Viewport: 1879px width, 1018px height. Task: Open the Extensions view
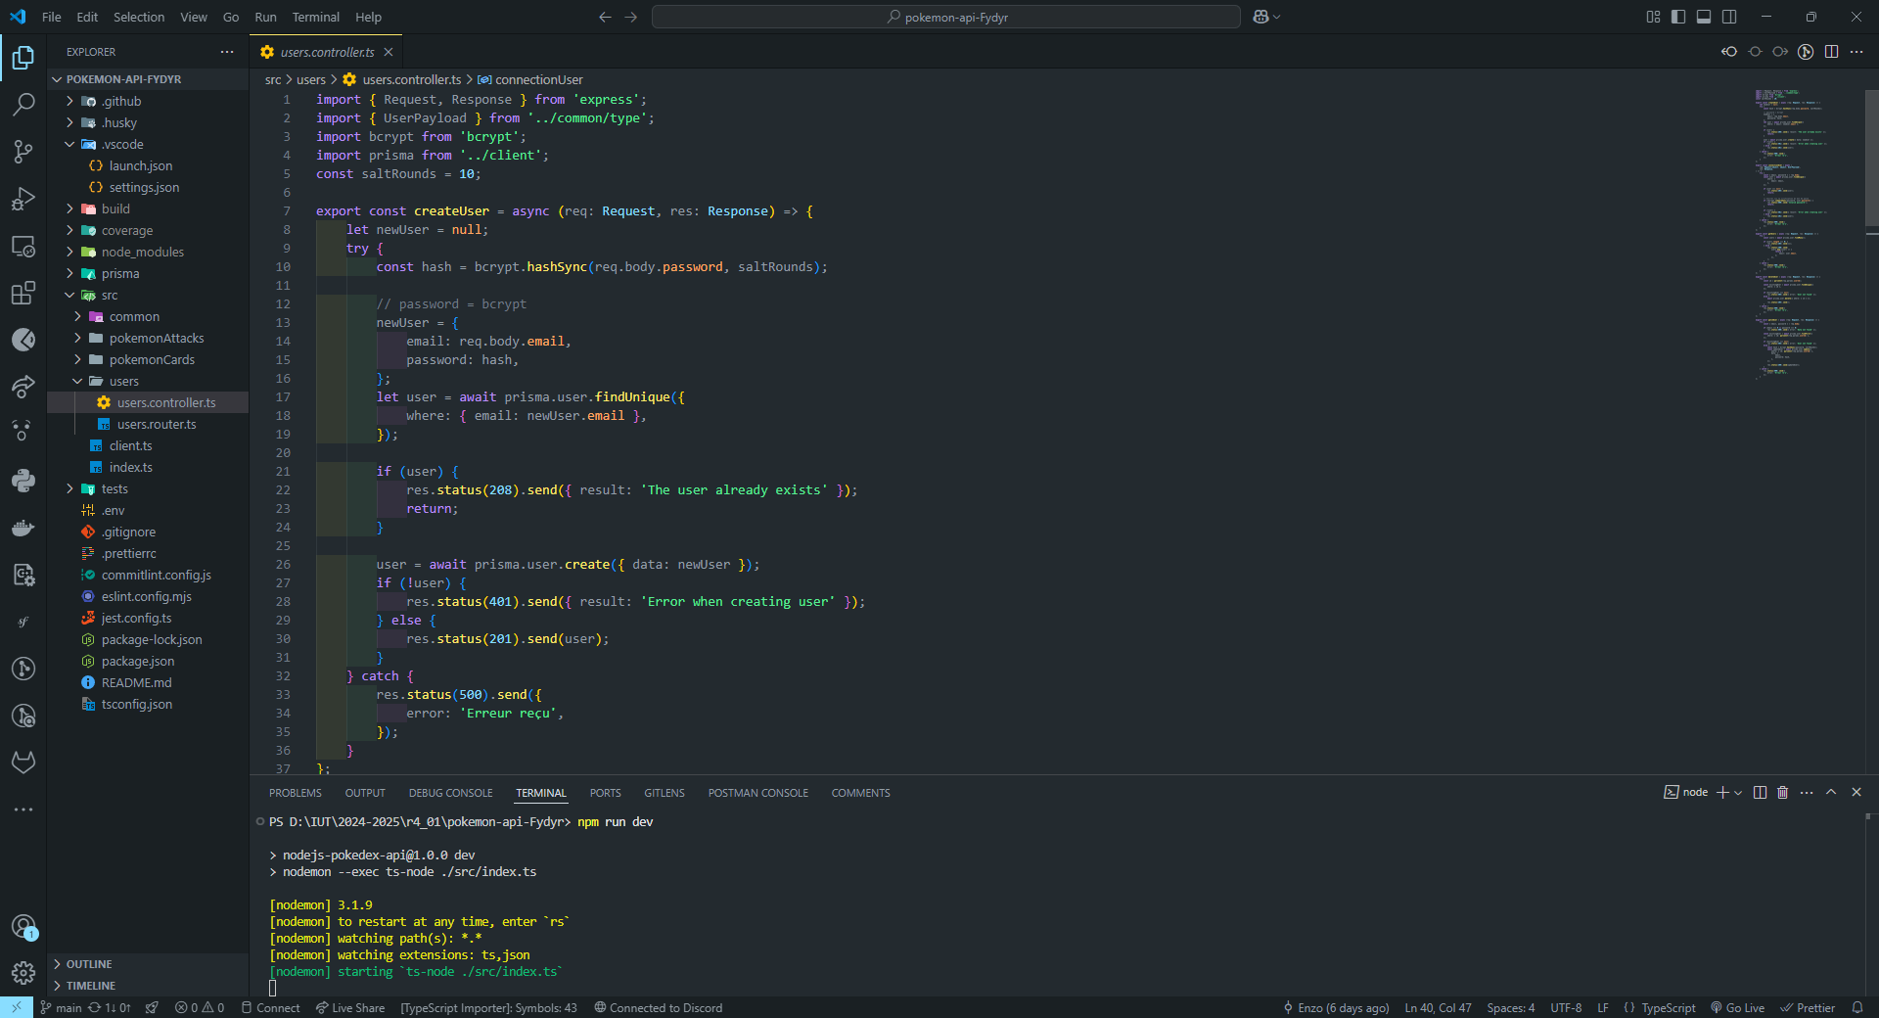click(23, 293)
